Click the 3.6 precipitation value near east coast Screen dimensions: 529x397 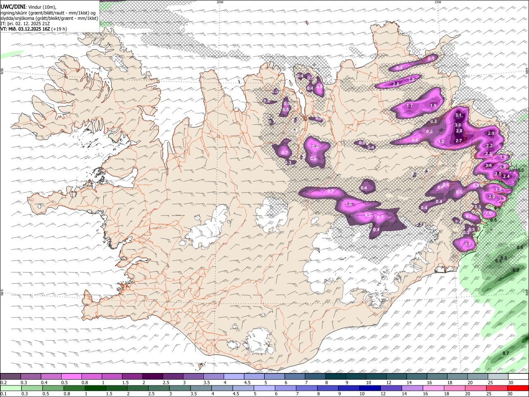[488, 165]
